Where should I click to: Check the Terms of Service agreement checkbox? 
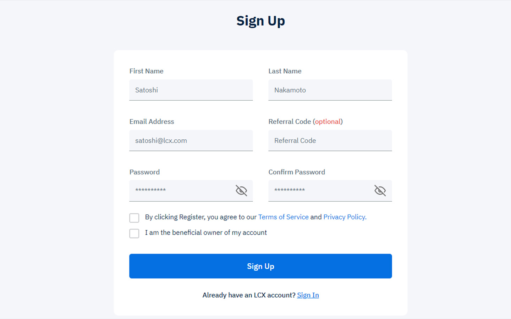134,218
